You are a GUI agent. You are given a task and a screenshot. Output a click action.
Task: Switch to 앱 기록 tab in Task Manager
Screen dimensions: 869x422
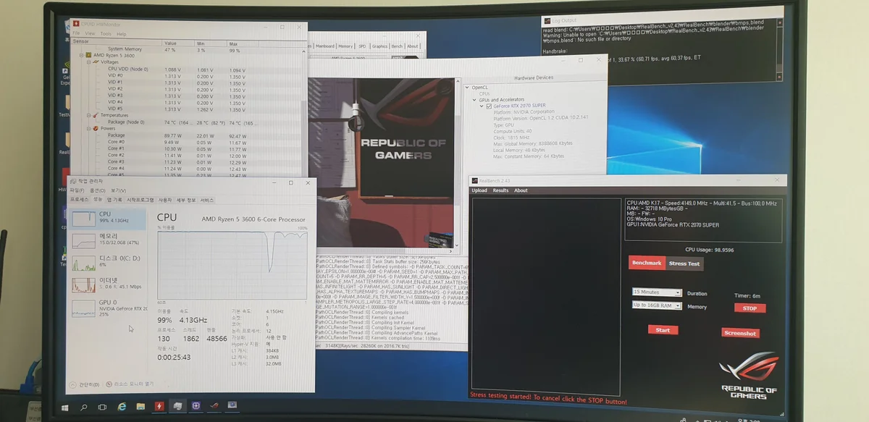115,199
